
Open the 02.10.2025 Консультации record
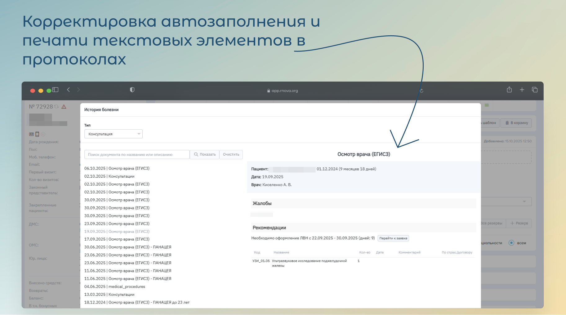[109, 176]
